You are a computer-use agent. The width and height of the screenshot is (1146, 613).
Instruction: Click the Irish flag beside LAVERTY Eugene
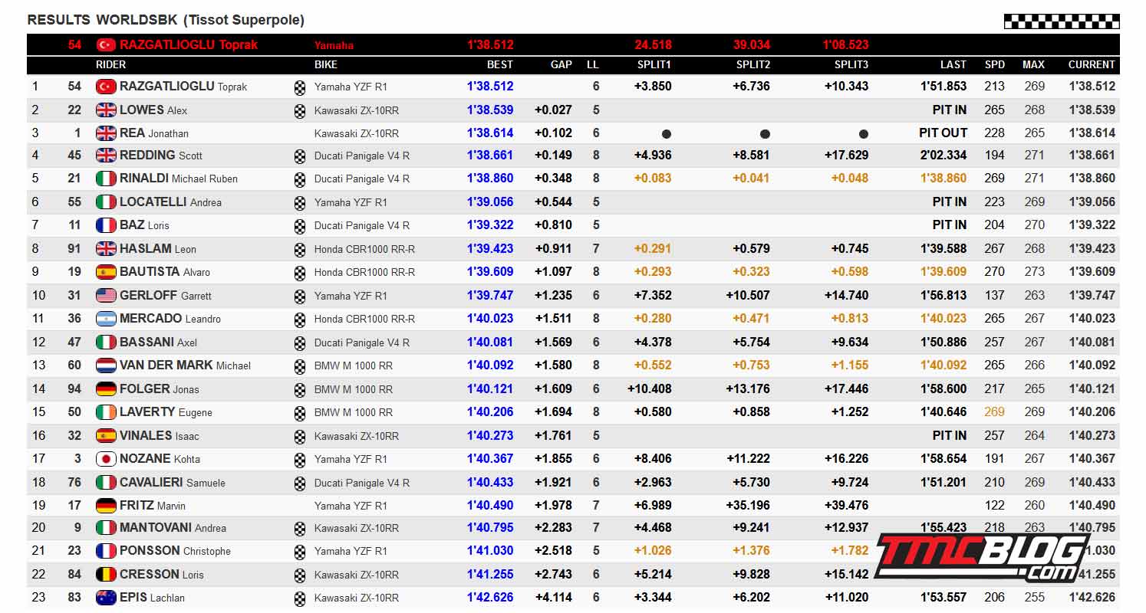pos(106,411)
